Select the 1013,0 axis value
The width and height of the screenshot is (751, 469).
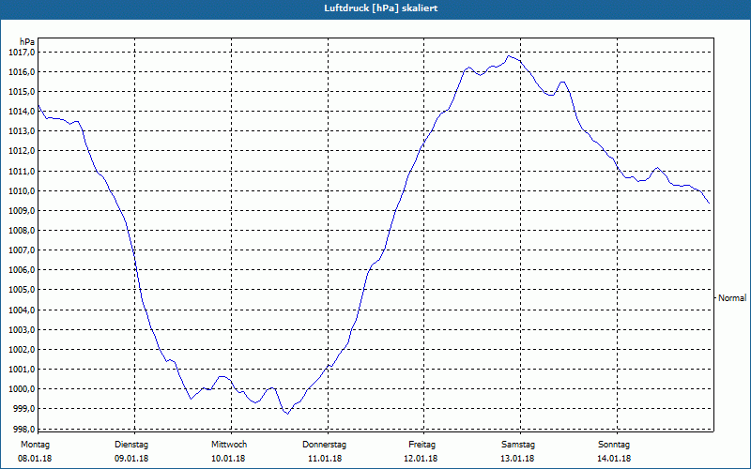click(22, 131)
